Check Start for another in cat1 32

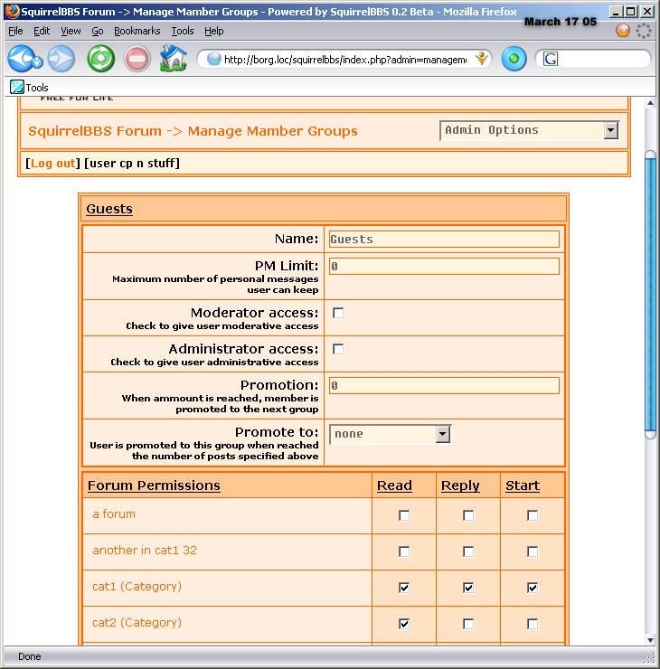533,551
